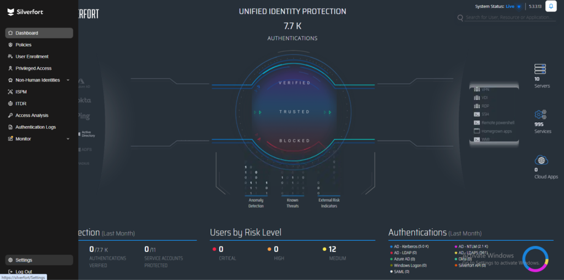
Task: Click the authentications donut chart
Action: [535, 259]
